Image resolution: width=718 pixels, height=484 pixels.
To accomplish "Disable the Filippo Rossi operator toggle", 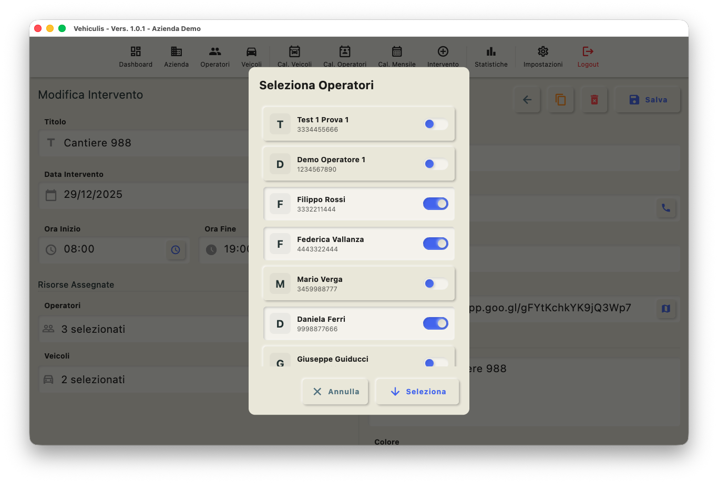I will tap(436, 204).
